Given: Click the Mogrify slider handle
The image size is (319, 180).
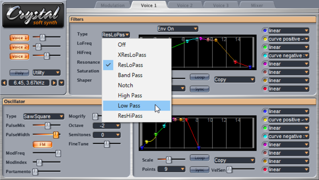Looking at the screenshot, I should (x=95, y=116).
